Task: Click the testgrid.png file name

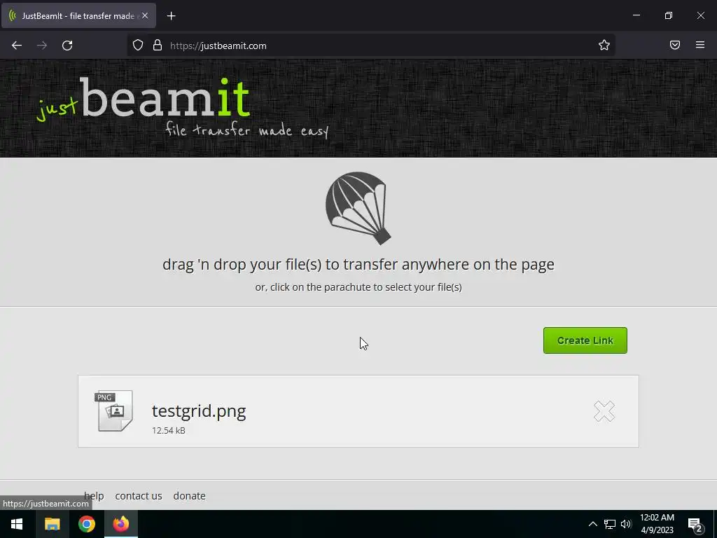Action: (x=199, y=411)
